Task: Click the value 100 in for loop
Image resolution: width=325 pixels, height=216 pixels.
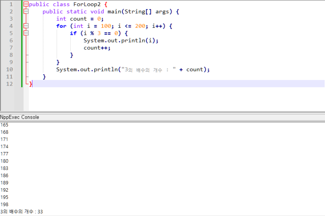Action: (106, 26)
